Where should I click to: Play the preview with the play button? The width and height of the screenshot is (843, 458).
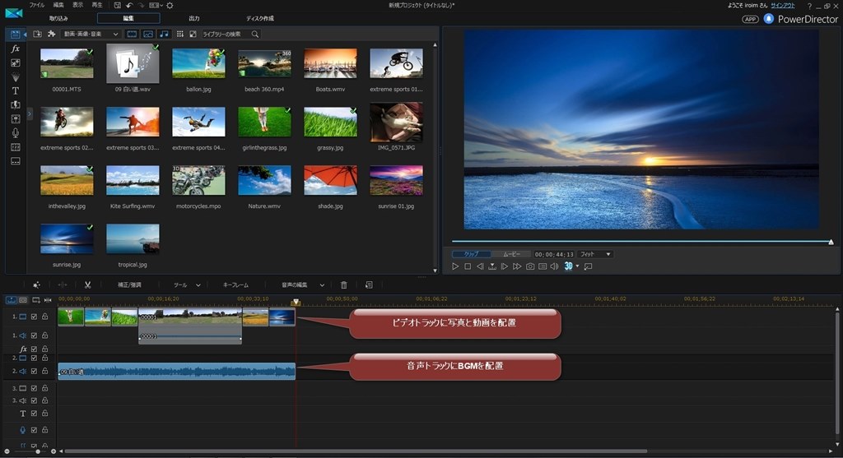point(455,266)
